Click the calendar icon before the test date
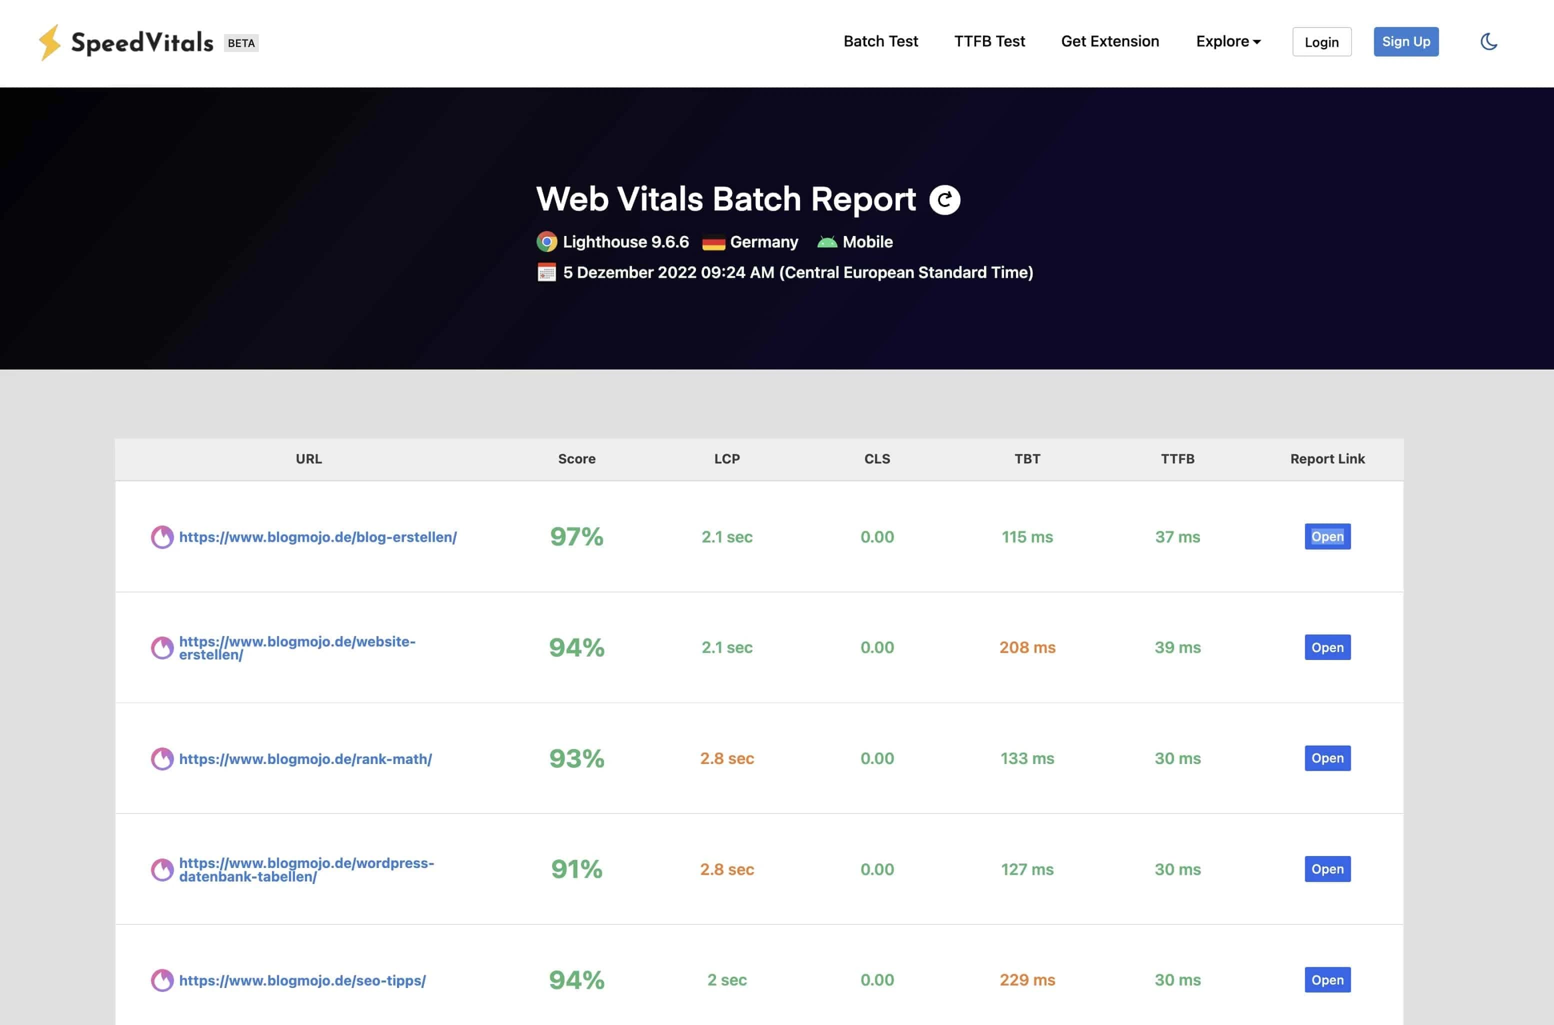Image resolution: width=1554 pixels, height=1025 pixels. coord(546,272)
